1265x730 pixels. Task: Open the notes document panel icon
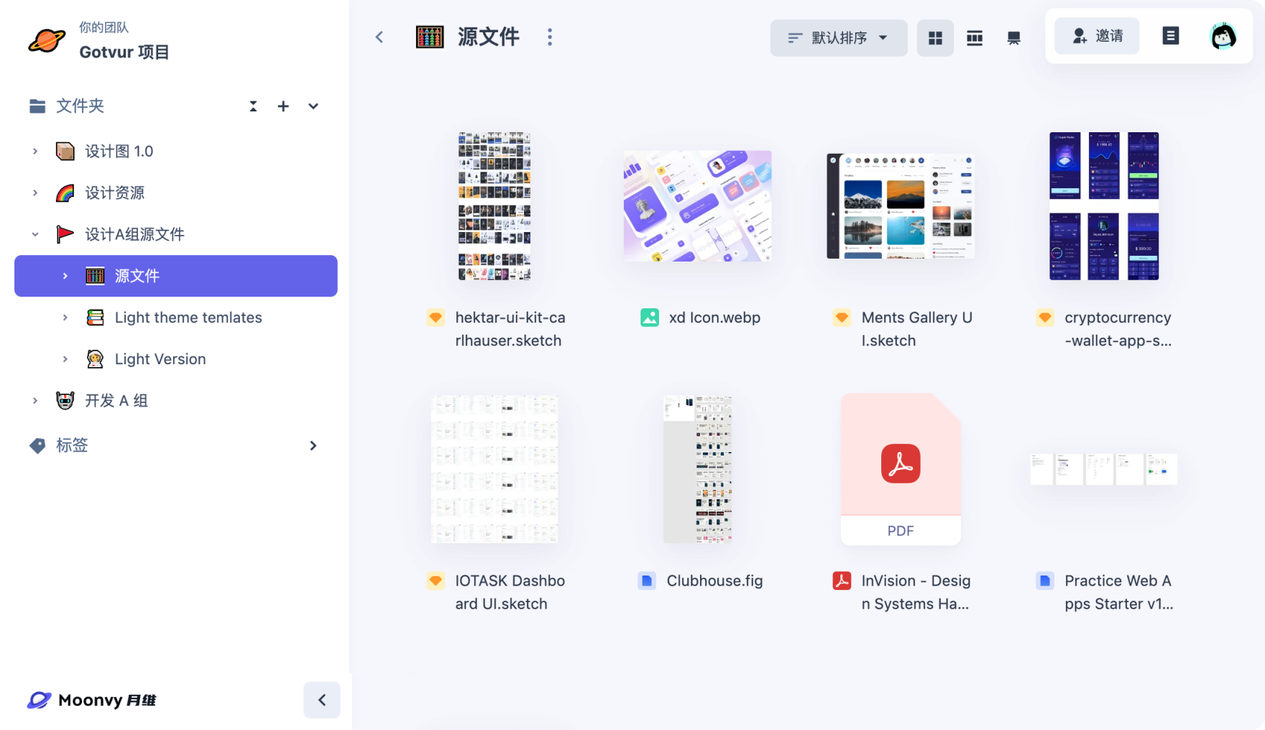pyautogui.click(x=1171, y=36)
